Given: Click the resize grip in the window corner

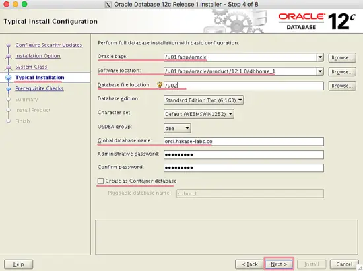Looking at the screenshot, I should tap(360, 268).
